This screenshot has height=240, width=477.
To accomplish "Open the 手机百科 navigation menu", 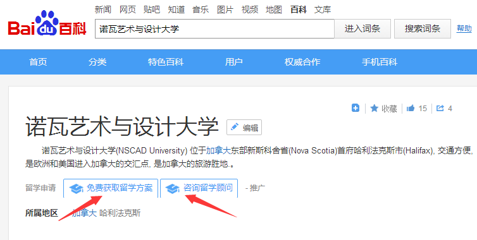I will pyautogui.click(x=380, y=62).
